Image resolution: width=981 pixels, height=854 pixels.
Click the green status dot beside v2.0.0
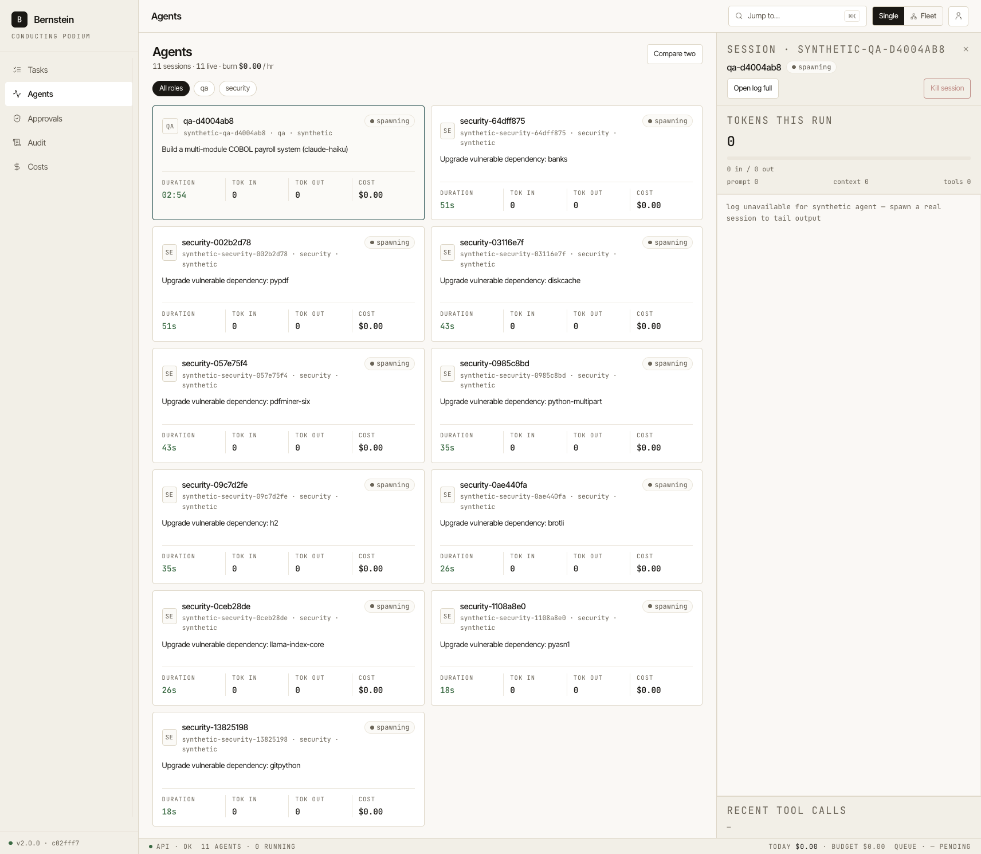10,843
